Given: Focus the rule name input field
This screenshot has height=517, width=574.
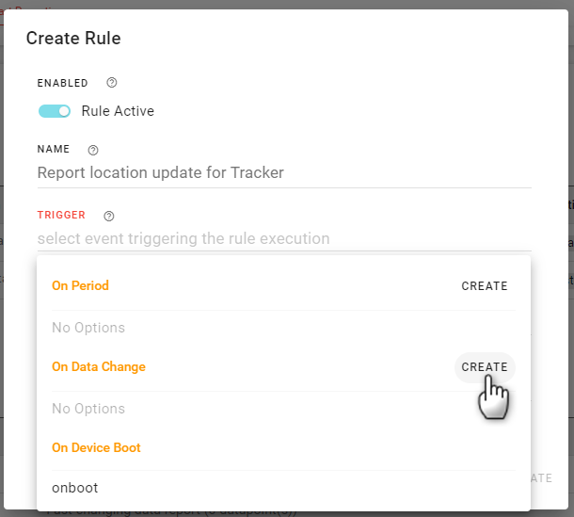Looking at the screenshot, I should click(x=282, y=172).
